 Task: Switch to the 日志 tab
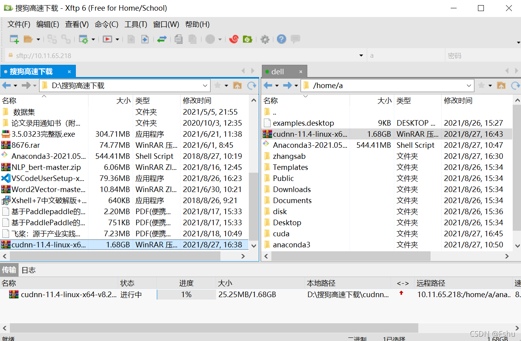[28, 270]
